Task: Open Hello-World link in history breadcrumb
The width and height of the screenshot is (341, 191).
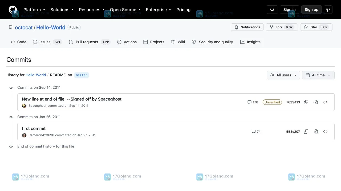Action: pos(36,75)
